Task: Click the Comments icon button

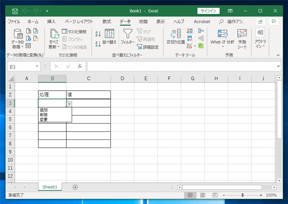Action: (274, 22)
